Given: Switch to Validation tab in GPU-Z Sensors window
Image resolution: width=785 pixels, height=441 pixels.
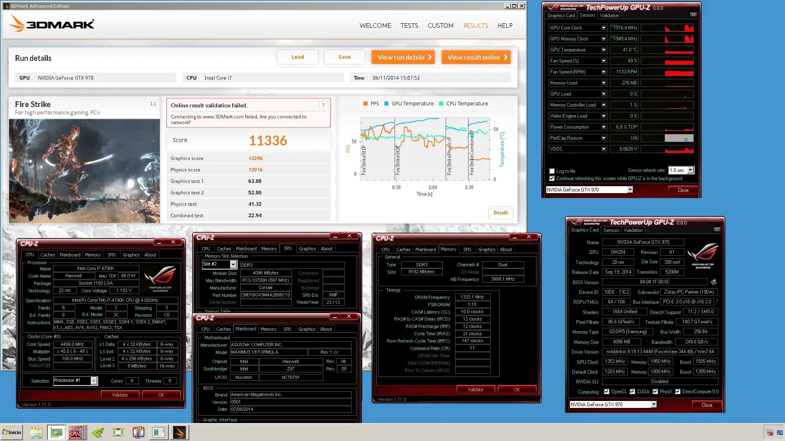Looking at the screenshot, I should pos(610,16).
